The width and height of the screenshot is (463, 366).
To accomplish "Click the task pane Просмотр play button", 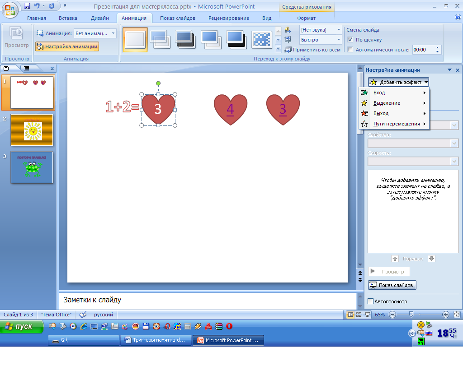I will tap(389, 271).
